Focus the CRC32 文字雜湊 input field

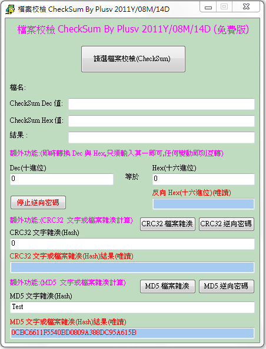pyautogui.click(x=132, y=244)
